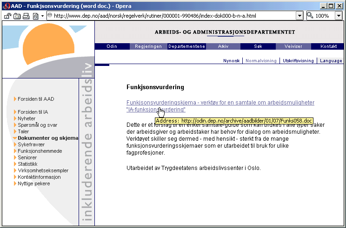Go to Forsiden til IA
Viewport: 346px width, 228px height.
tap(33, 112)
